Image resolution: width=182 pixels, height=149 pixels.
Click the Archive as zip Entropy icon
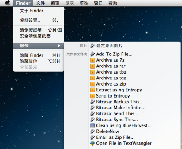pos(92,84)
